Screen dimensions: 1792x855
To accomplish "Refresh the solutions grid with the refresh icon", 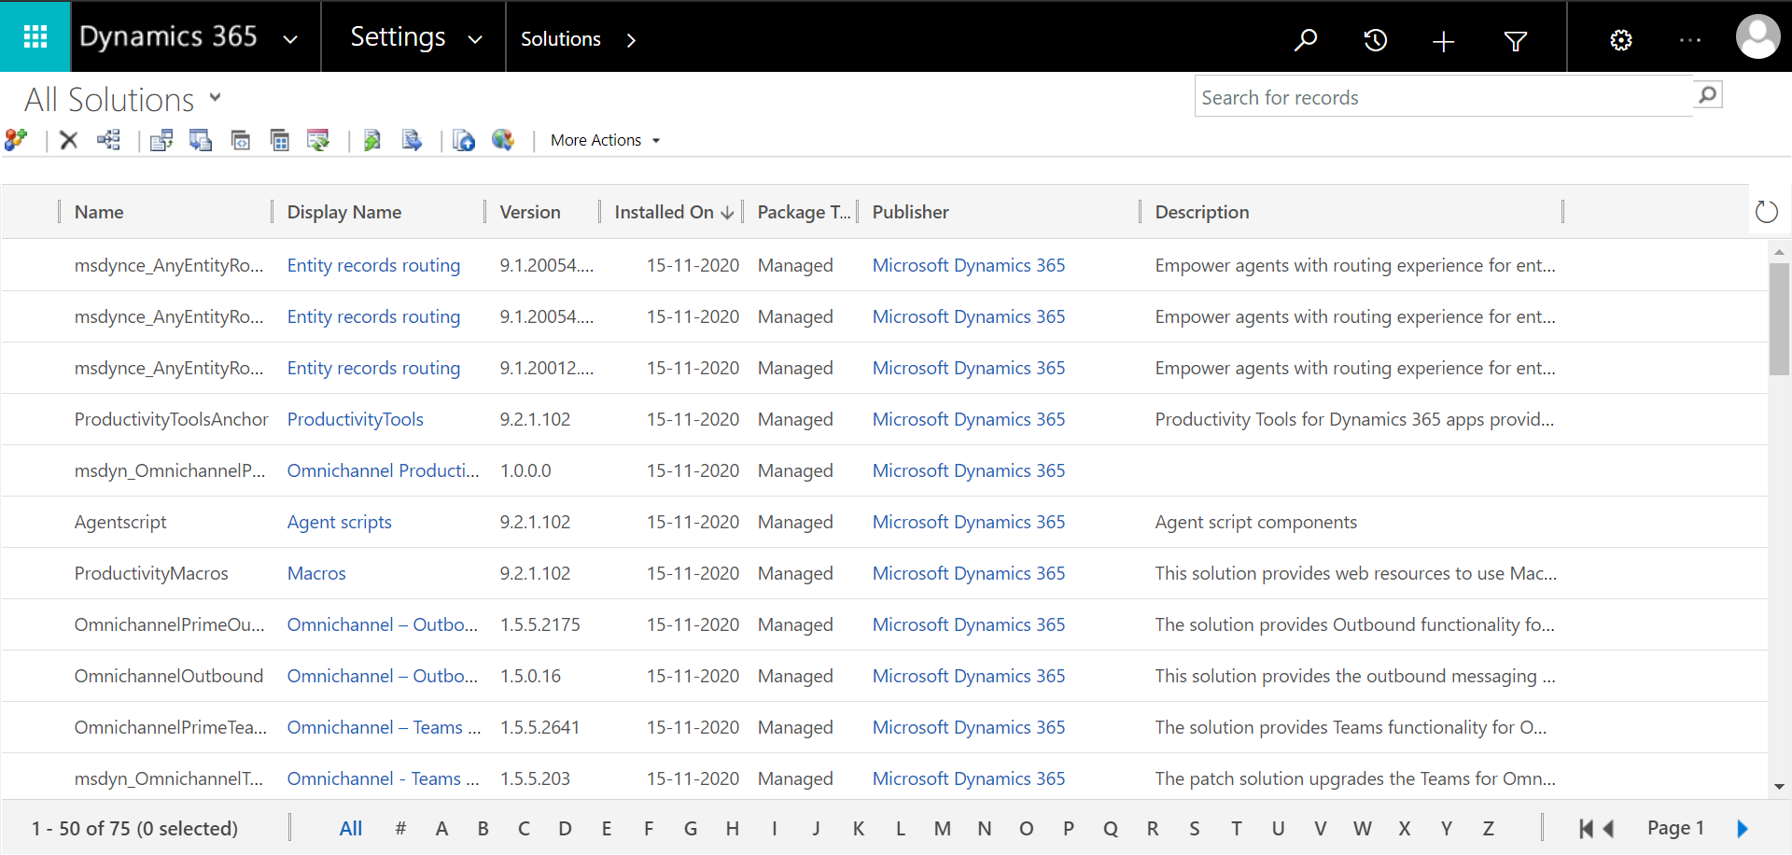I will (1768, 212).
